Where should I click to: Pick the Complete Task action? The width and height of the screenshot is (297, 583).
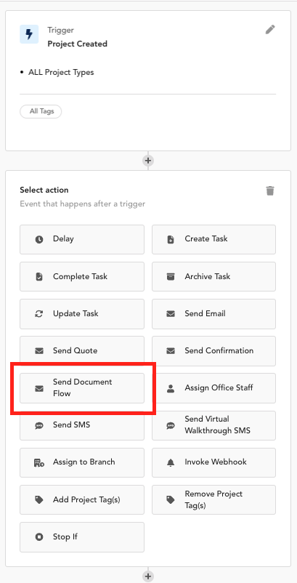[82, 277]
